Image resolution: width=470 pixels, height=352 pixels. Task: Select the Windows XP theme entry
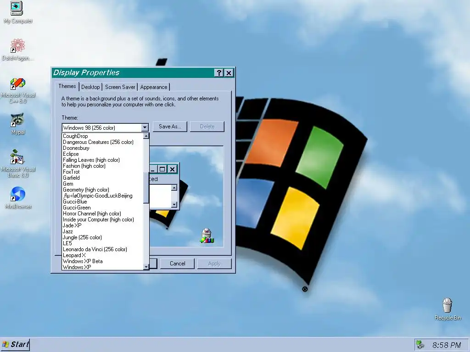(x=102, y=267)
